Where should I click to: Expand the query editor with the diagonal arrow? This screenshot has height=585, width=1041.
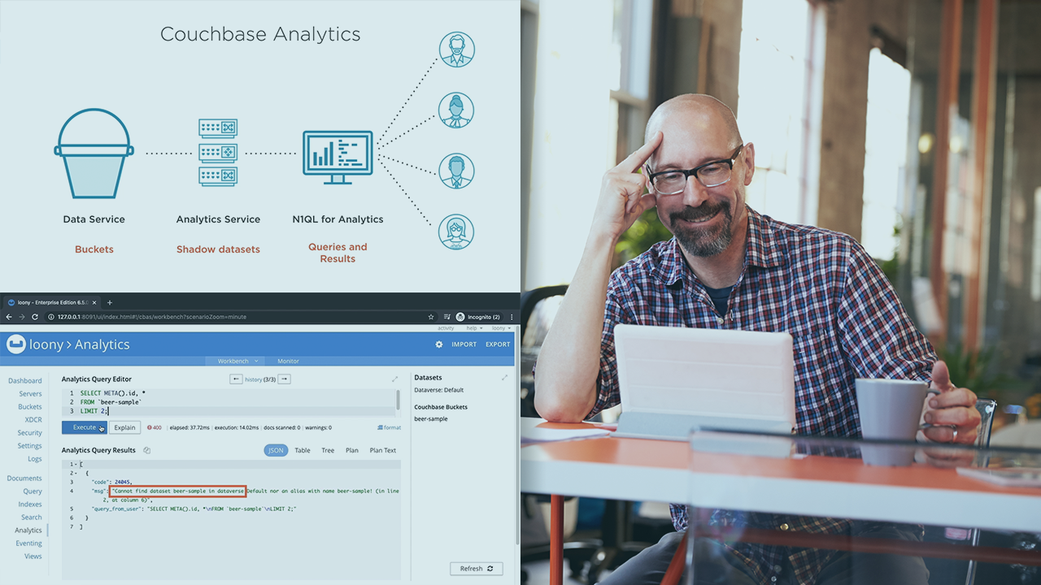pyautogui.click(x=395, y=379)
